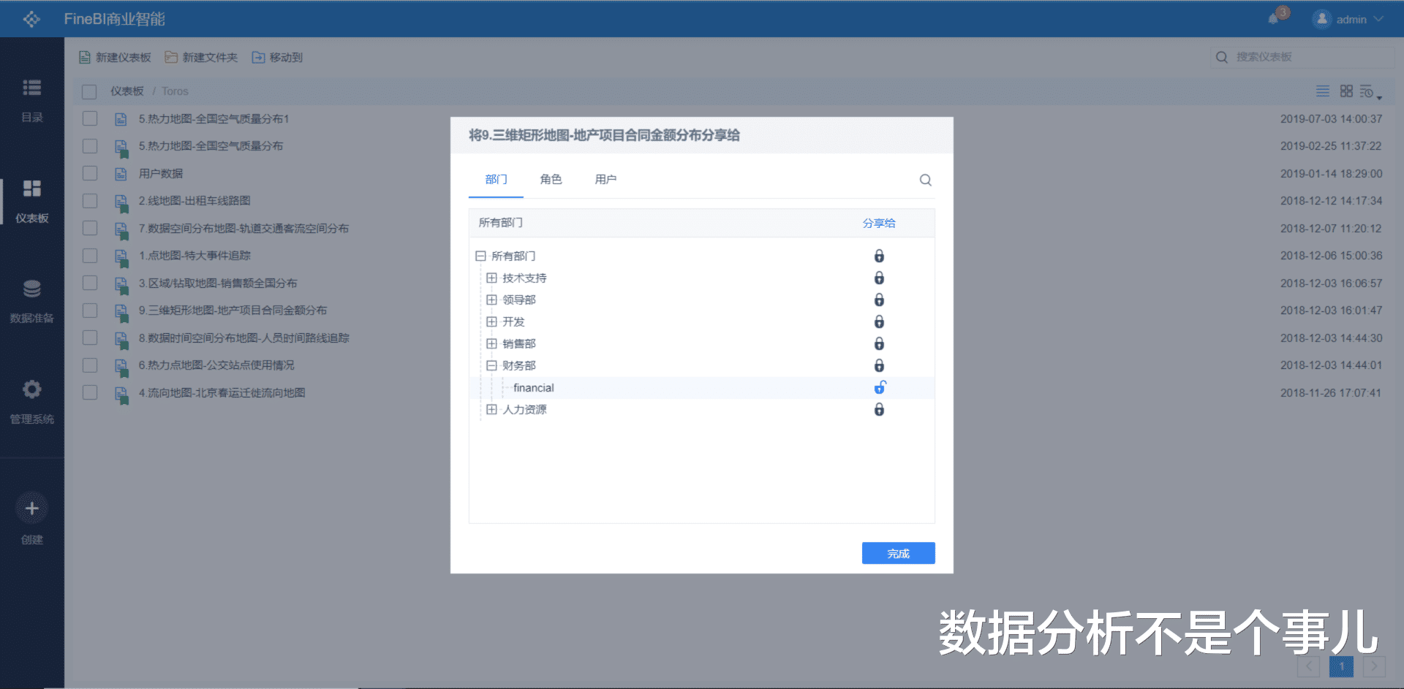Image resolution: width=1404 pixels, height=689 pixels.
Task: Open 数据准备 from the sidebar
Action: tap(32, 300)
